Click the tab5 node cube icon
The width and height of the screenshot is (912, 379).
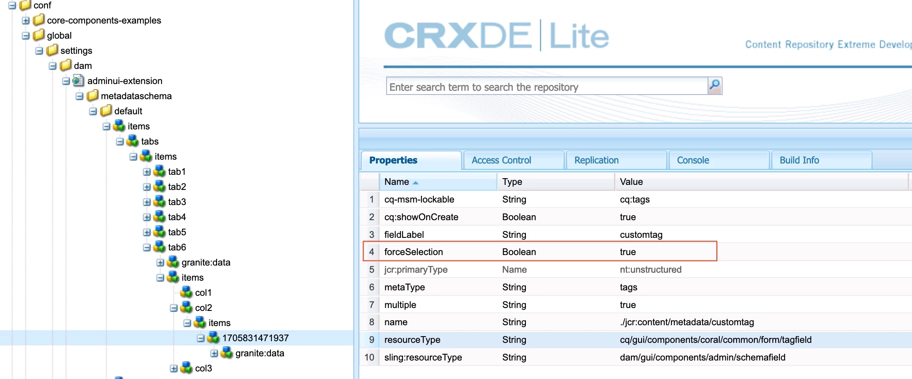[159, 232]
